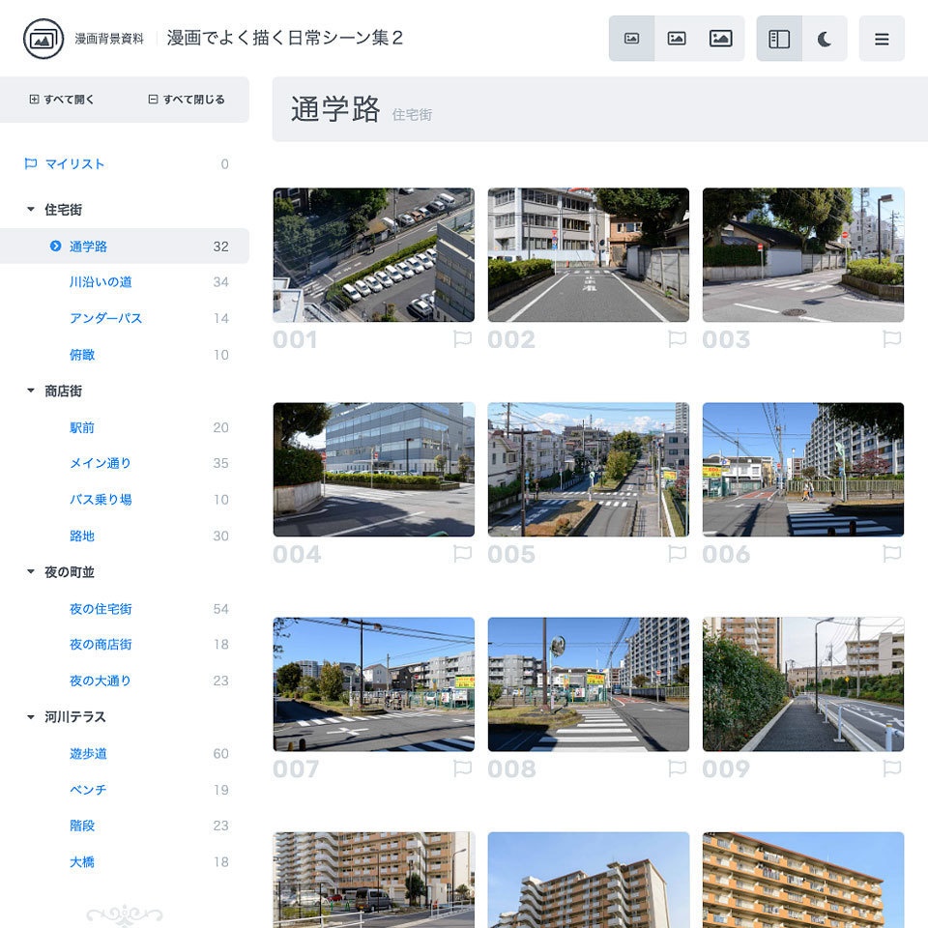
Task: Switch to large thumbnail size view
Action: tap(720, 38)
